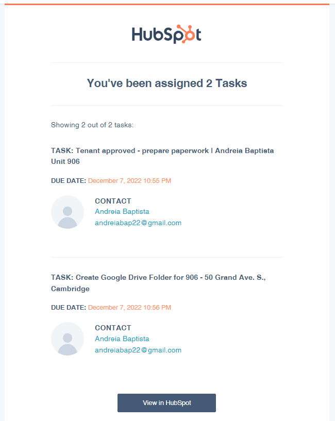The width and height of the screenshot is (335, 421).
Task: Click the first DUE DATE label
Action: pos(69,181)
